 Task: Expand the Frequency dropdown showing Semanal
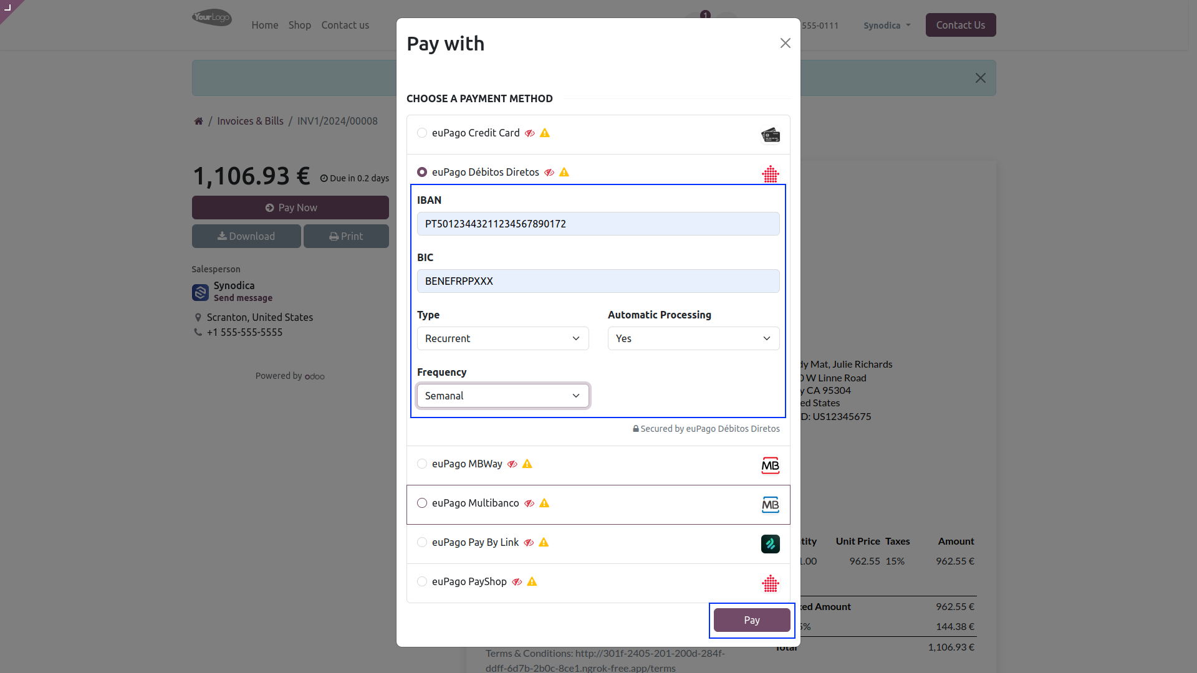point(503,396)
